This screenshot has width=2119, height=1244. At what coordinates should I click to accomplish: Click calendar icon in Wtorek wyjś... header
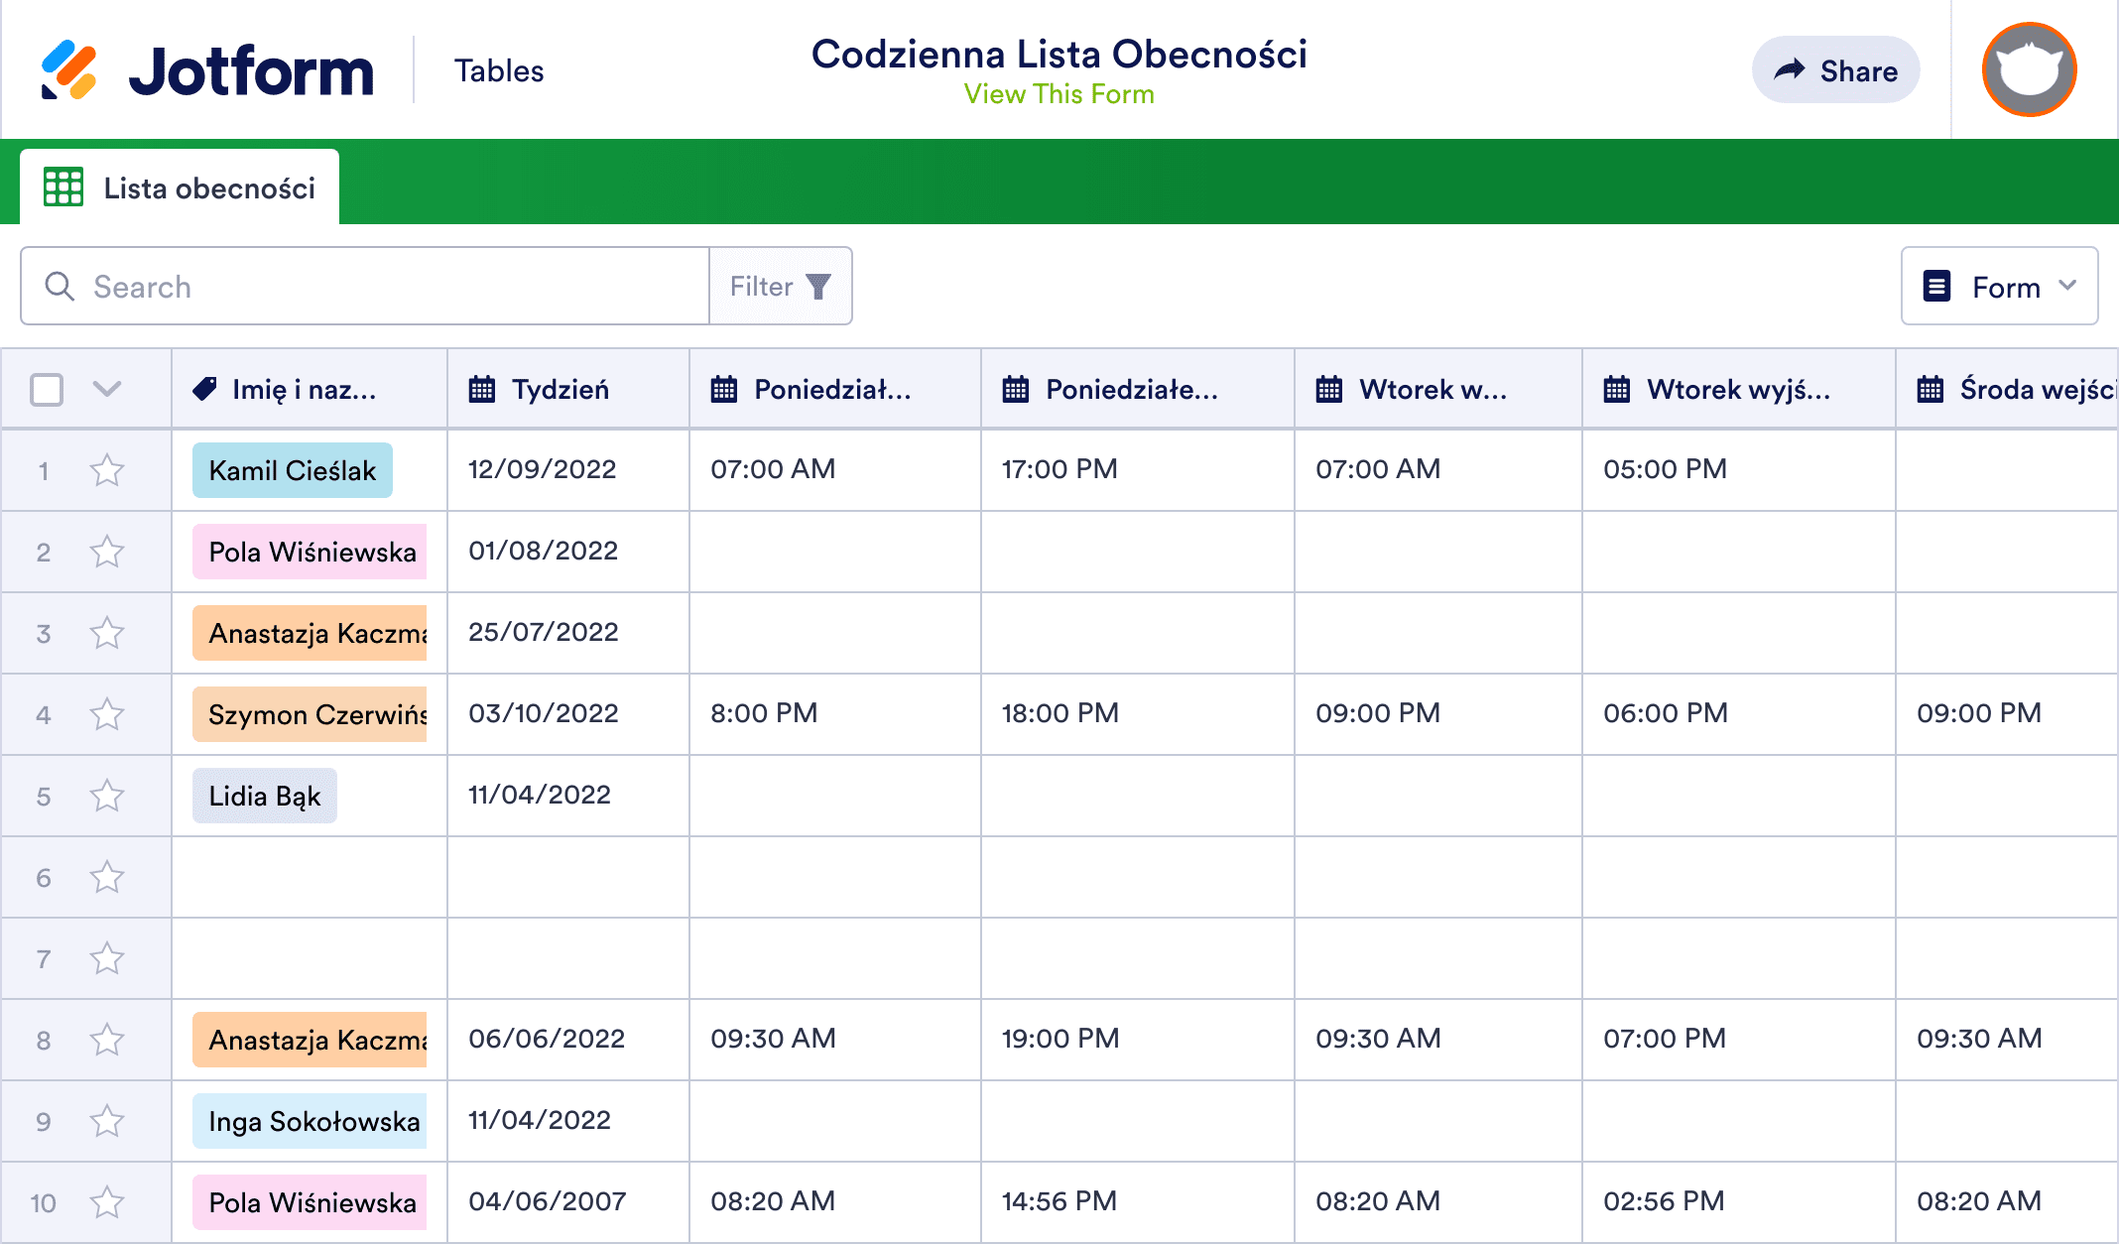click(1617, 390)
